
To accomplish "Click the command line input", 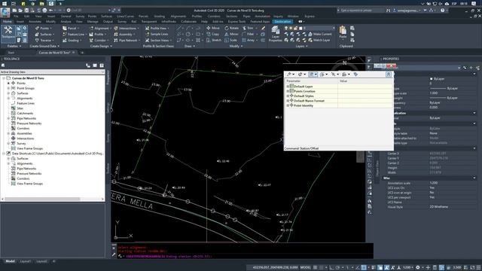I will 244,256.
